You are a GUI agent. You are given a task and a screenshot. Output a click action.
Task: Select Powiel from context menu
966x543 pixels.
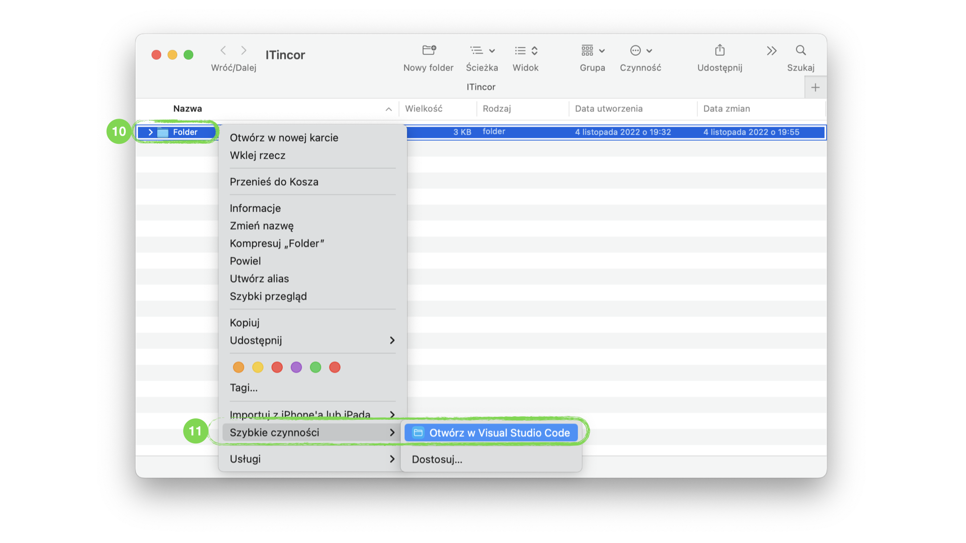click(x=245, y=261)
